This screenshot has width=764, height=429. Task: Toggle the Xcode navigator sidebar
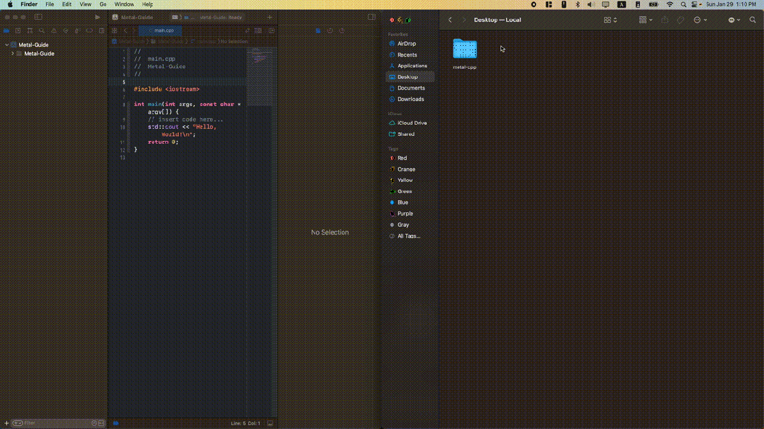pyautogui.click(x=38, y=17)
